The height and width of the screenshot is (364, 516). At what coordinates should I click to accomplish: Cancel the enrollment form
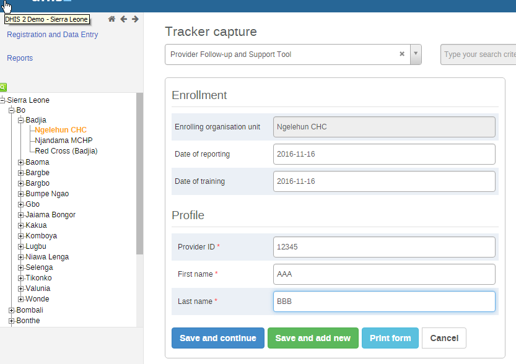coord(444,338)
